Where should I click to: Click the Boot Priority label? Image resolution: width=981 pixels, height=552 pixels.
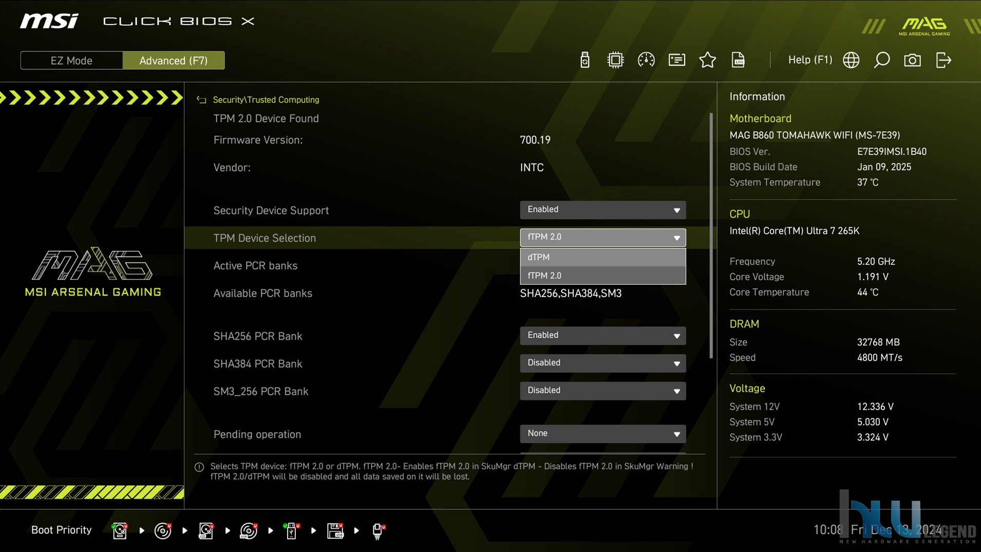pyautogui.click(x=61, y=530)
